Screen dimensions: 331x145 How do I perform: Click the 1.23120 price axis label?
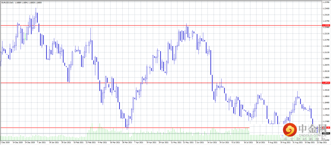pos(326,15)
